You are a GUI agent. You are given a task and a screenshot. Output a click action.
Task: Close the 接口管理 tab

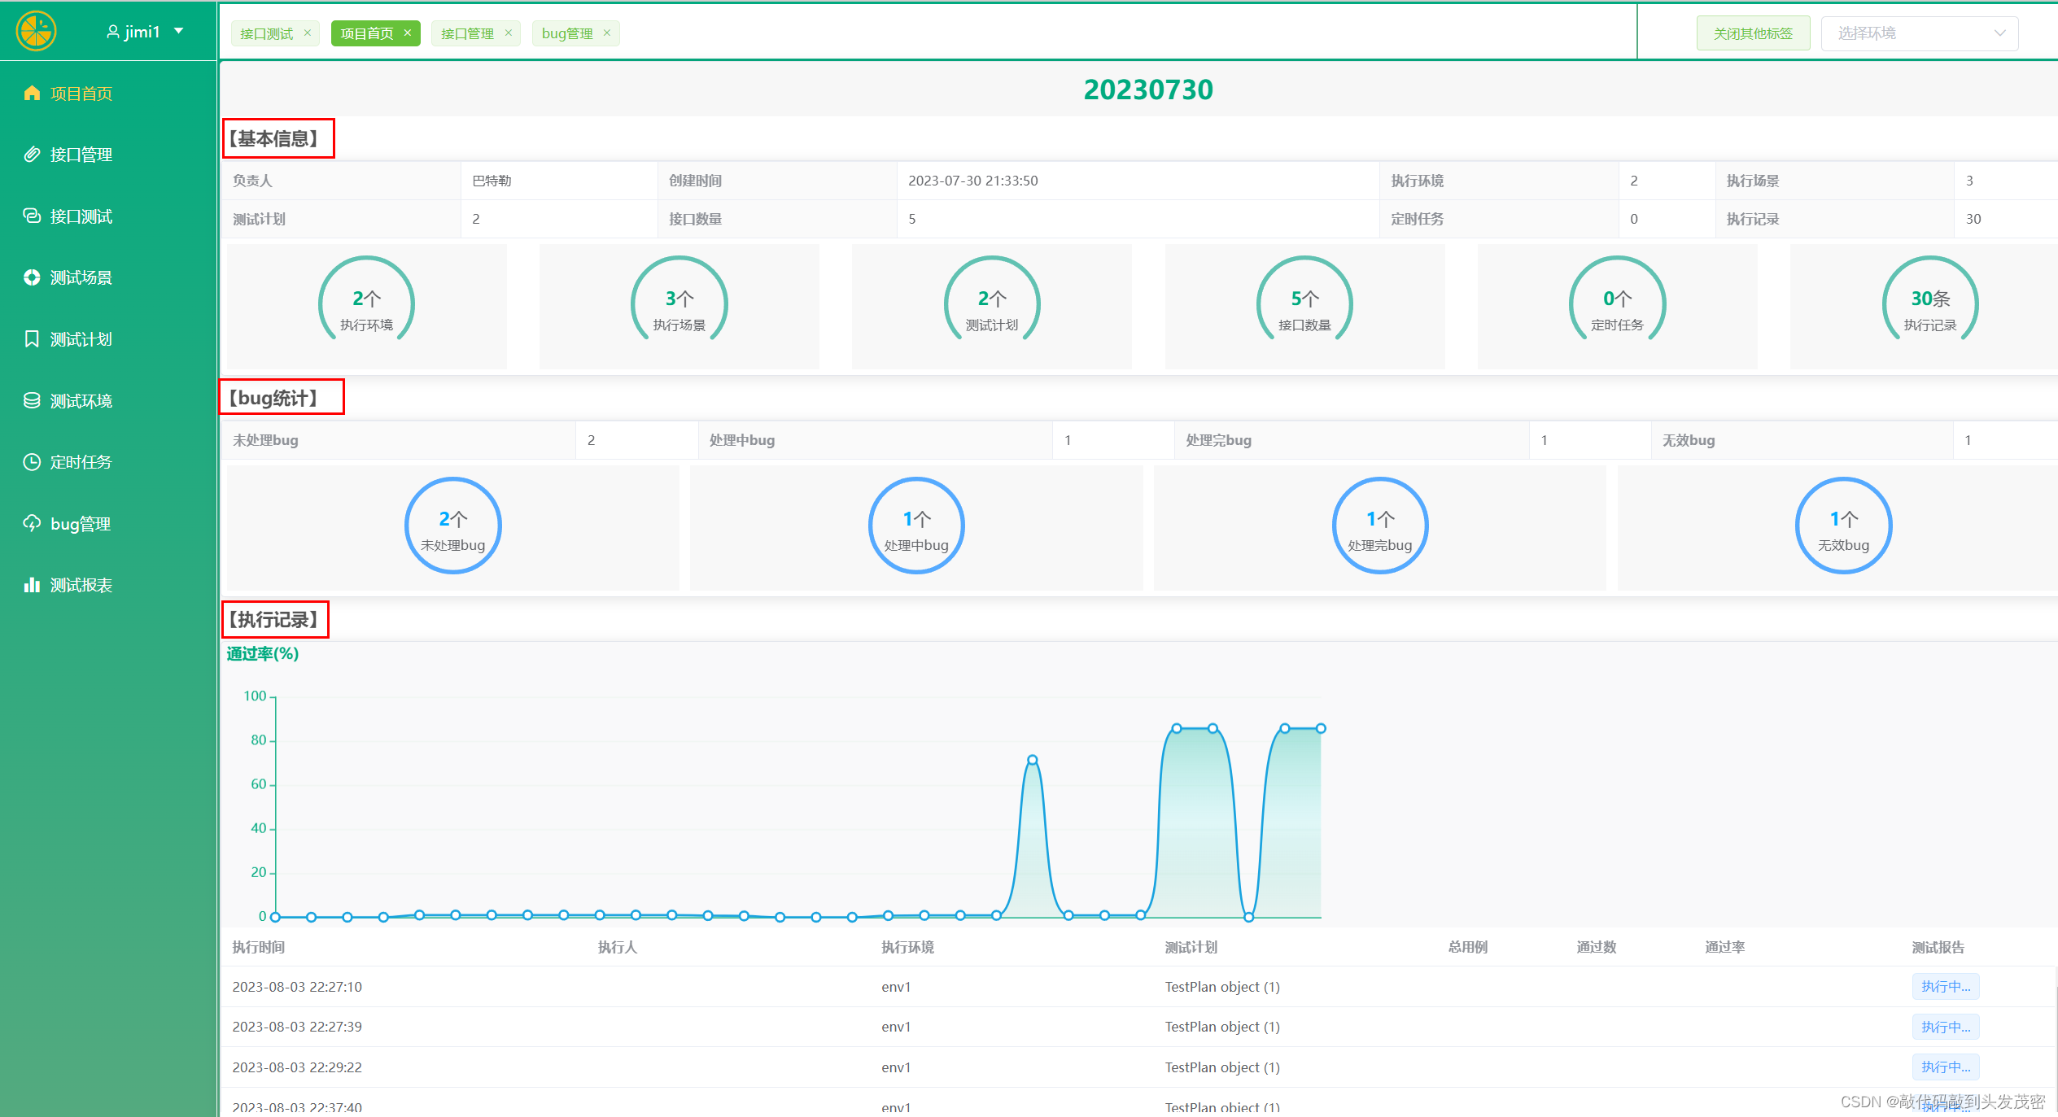point(509,33)
